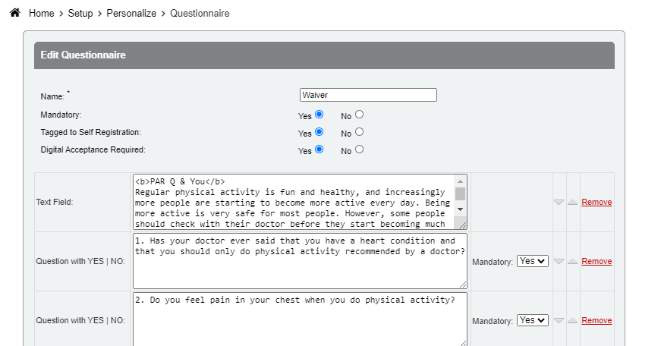
Task: Open Personalize breadcrumb link
Action: click(131, 14)
